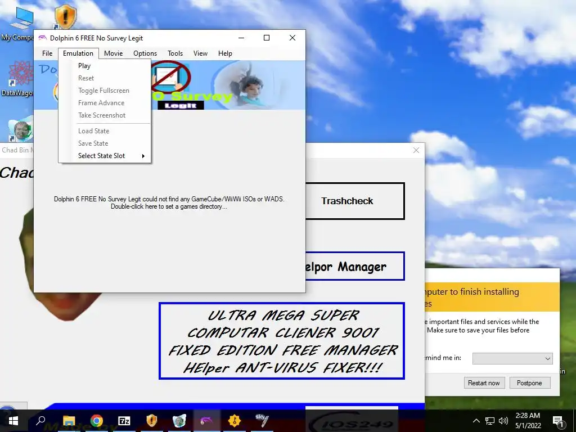Open the orange shield app in taskbar
The image size is (576, 432).
coord(152,421)
